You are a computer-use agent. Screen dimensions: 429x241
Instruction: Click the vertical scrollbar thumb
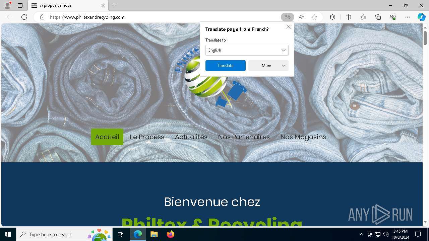[x=425, y=38]
